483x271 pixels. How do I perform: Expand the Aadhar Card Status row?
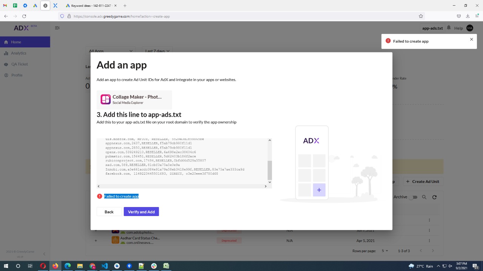pos(96,241)
